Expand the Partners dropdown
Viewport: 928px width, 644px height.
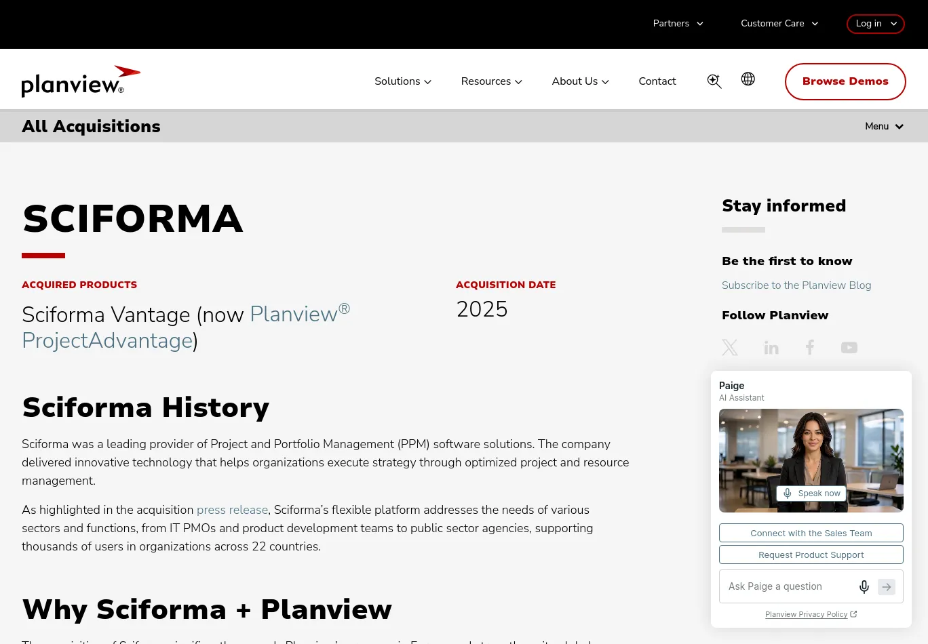coord(678,24)
